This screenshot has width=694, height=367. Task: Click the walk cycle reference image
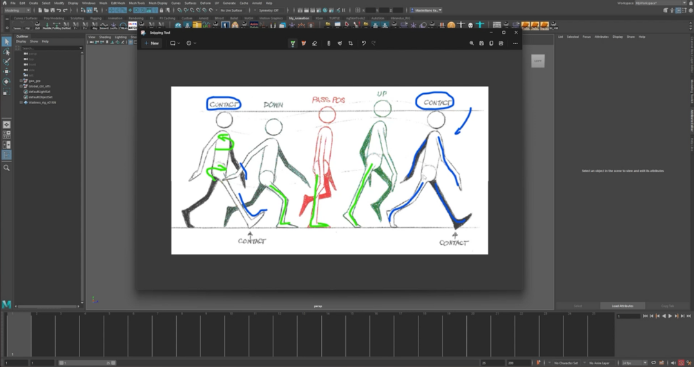point(330,170)
